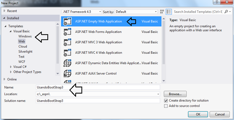Expand the Online section

(4, 79)
